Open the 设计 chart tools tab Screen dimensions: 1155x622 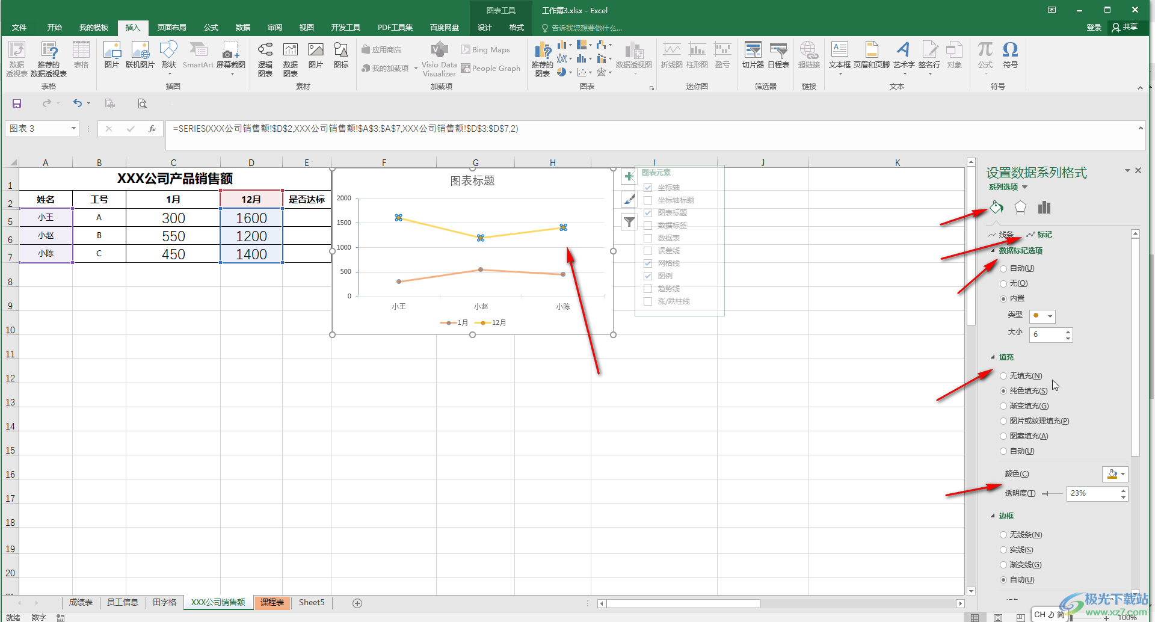(485, 28)
